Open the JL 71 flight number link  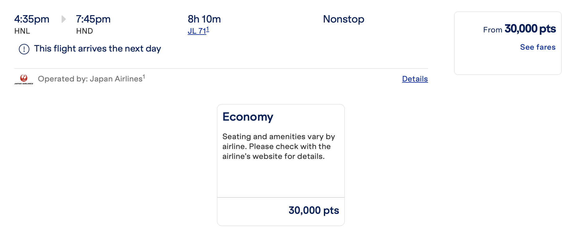[x=197, y=31]
